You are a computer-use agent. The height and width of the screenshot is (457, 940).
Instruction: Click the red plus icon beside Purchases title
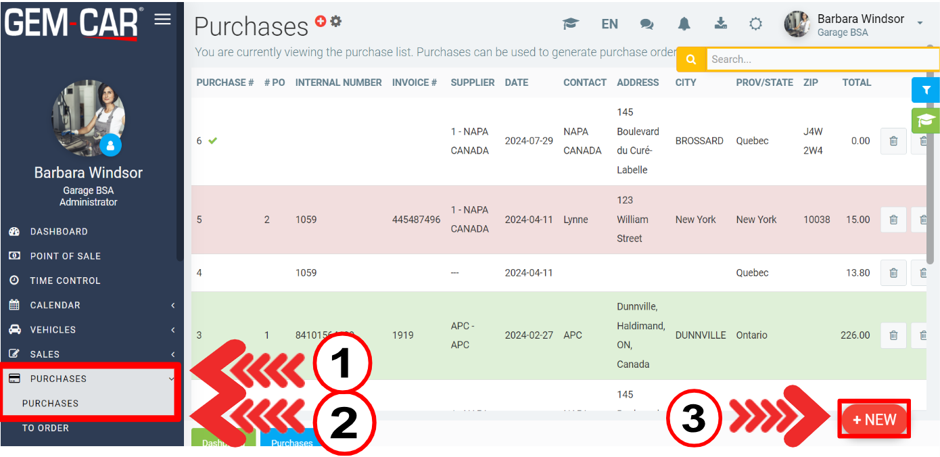[321, 22]
